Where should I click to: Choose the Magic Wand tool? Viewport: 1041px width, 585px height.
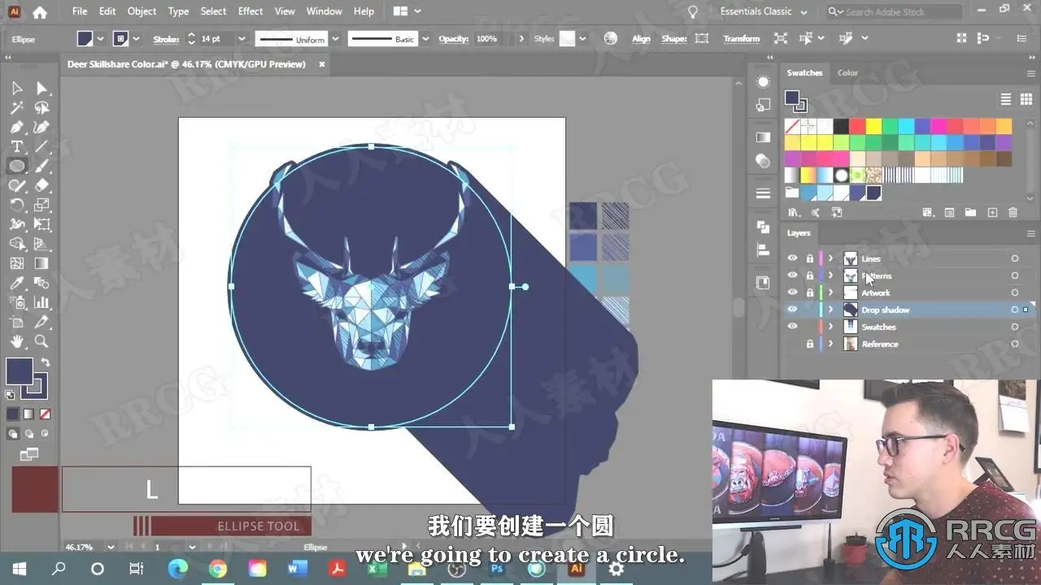17,107
